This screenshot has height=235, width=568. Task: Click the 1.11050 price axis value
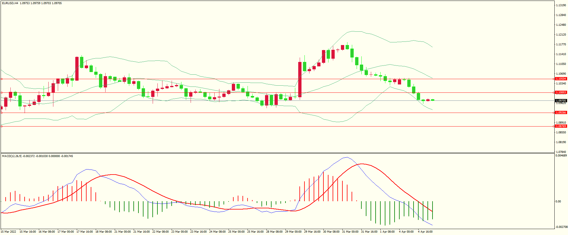(561, 64)
